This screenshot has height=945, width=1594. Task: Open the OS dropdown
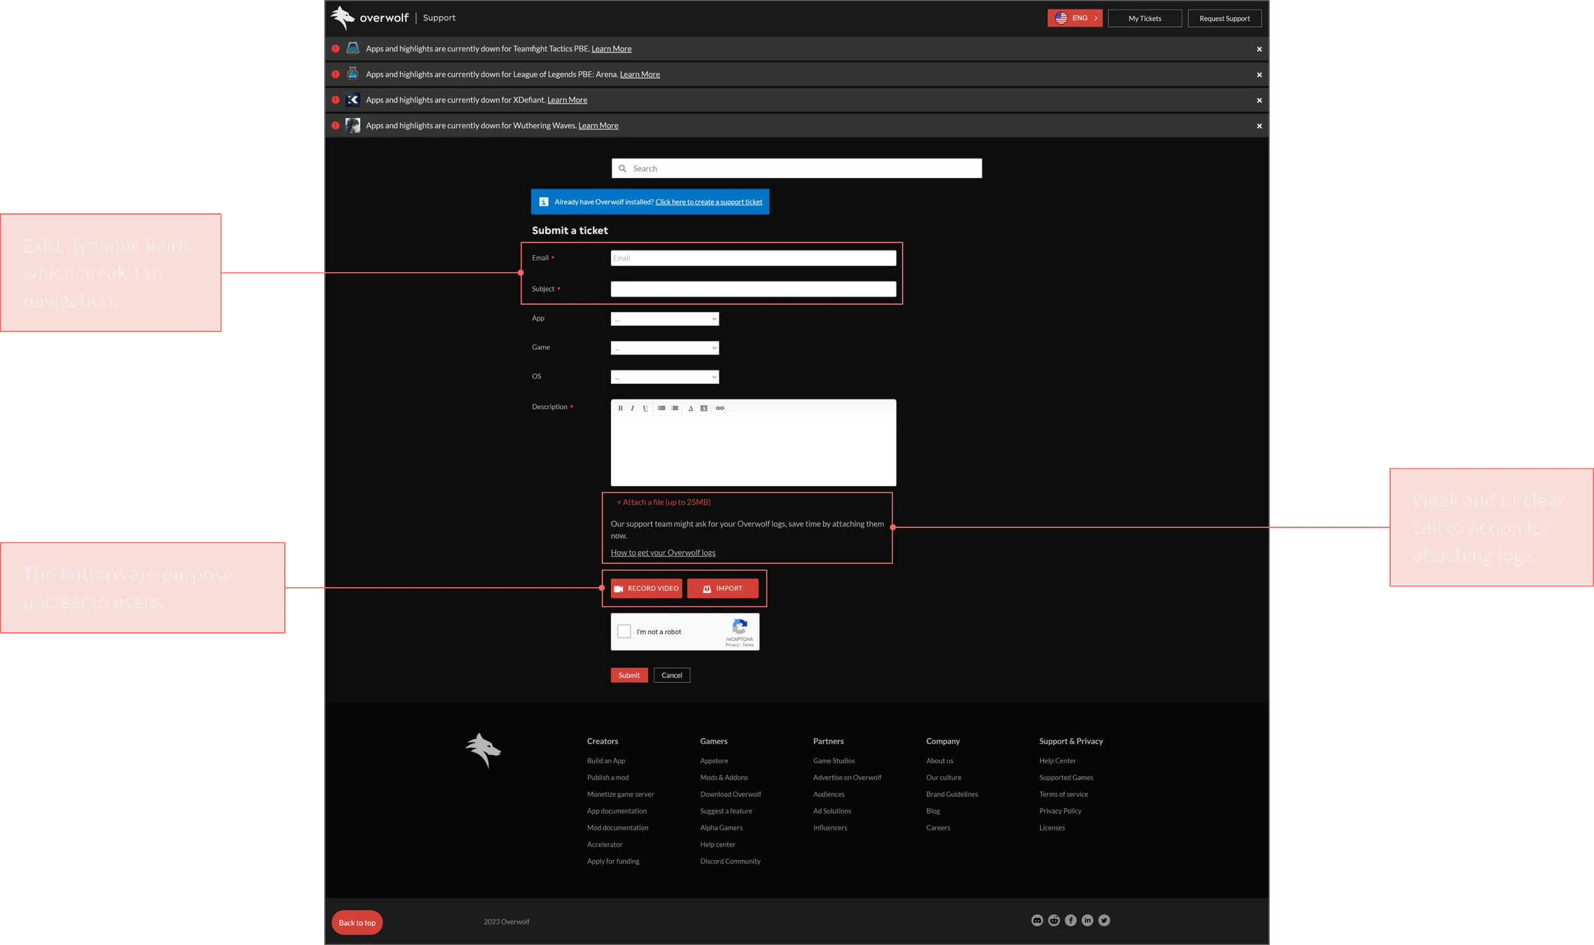click(665, 377)
